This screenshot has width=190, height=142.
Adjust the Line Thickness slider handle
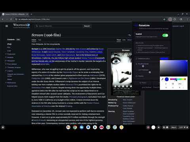coord(150,72)
